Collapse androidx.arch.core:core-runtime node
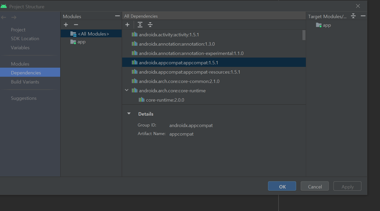380x211 pixels. 127,90
